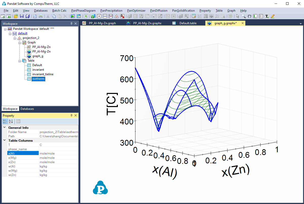The width and height of the screenshot is (304, 204).
Task: Switch to the Databases panel tab
Action: coord(27,109)
